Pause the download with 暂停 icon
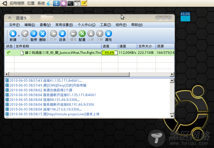 [33, 34]
